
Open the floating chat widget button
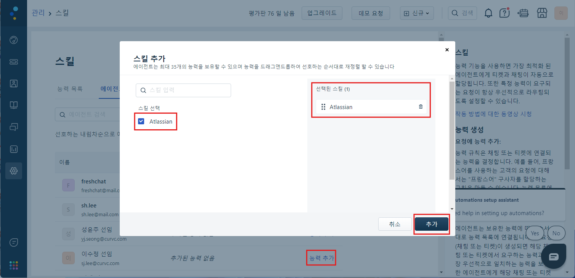click(x=554, y=256)
